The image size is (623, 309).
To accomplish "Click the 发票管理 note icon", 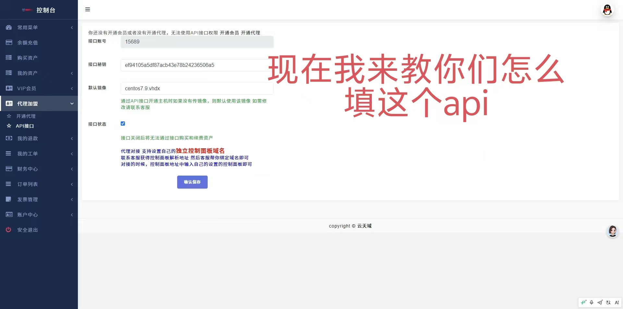I will pos(8,199).
